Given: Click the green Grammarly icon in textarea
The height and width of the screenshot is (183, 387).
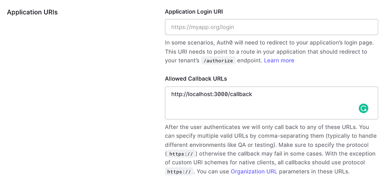Looking at the screenshot, I should click(x=363, y=108).
